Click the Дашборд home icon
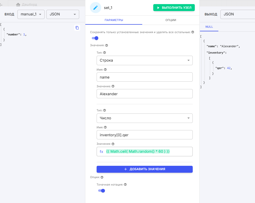The height and width of the screenshot is (203, 255). (18, 5)
